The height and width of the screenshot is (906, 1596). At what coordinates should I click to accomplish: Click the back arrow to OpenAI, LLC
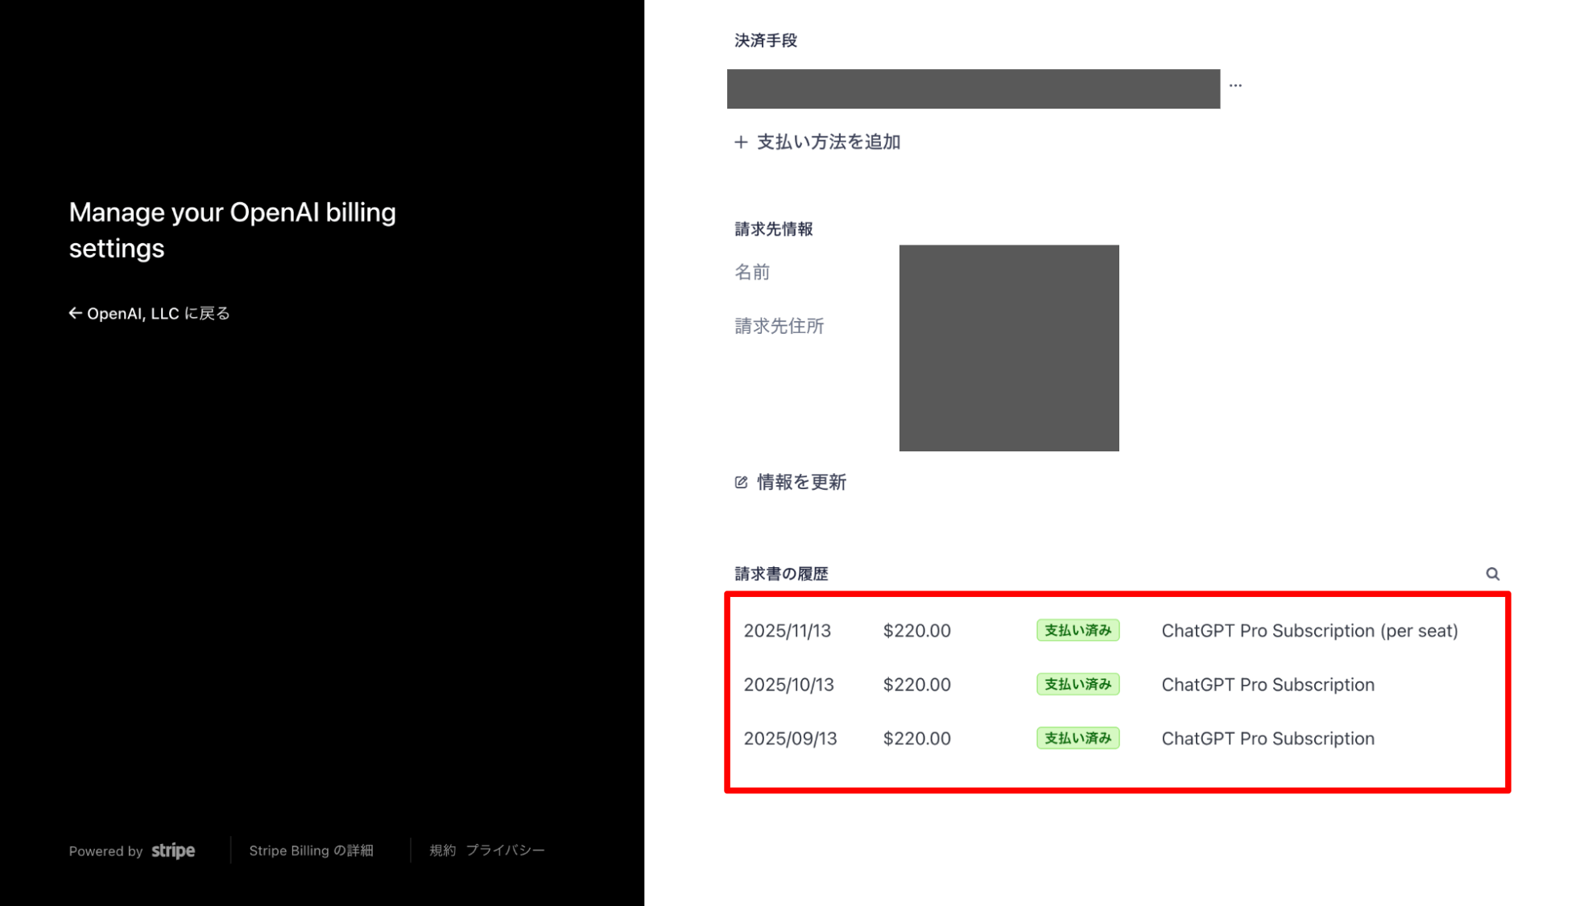point(75,313)
